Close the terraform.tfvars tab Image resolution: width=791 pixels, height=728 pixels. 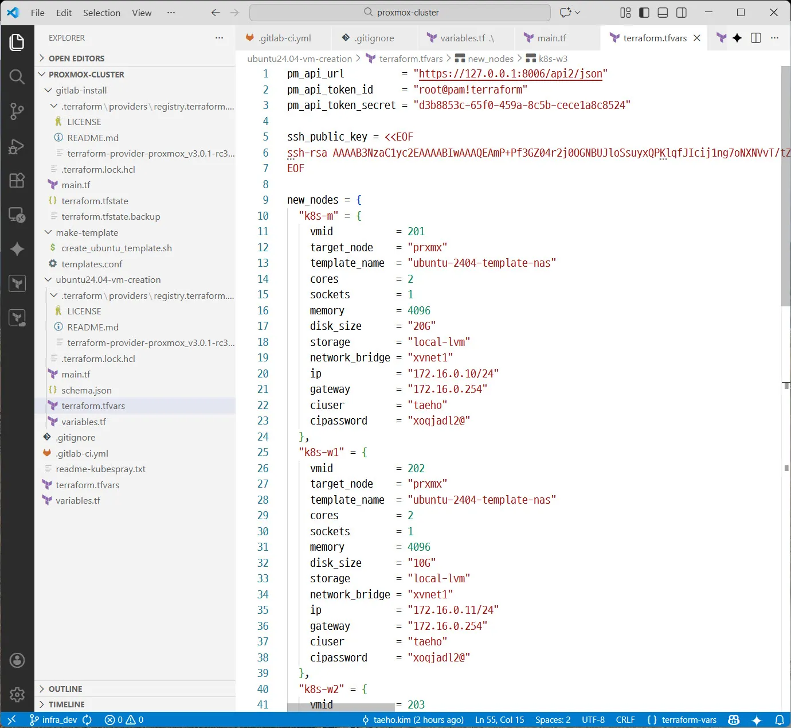[697, 38]
